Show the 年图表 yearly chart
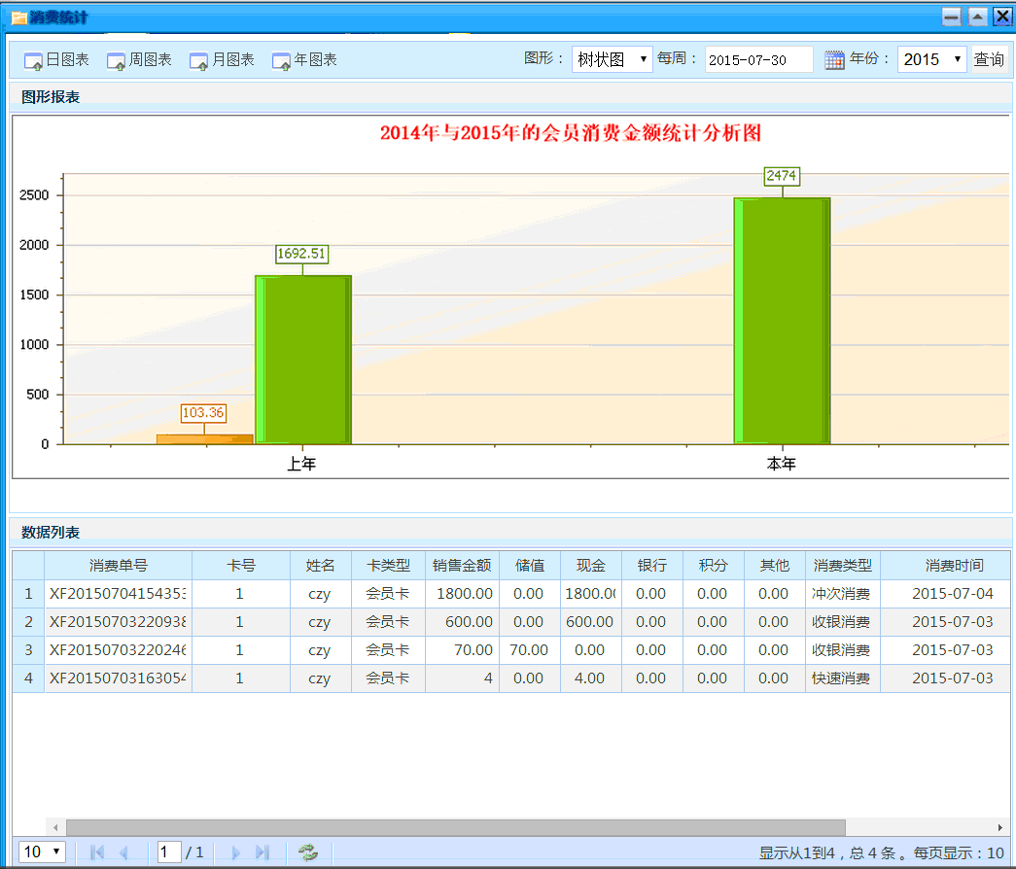This screenshot has width=1016, height=869. point(304,60)
